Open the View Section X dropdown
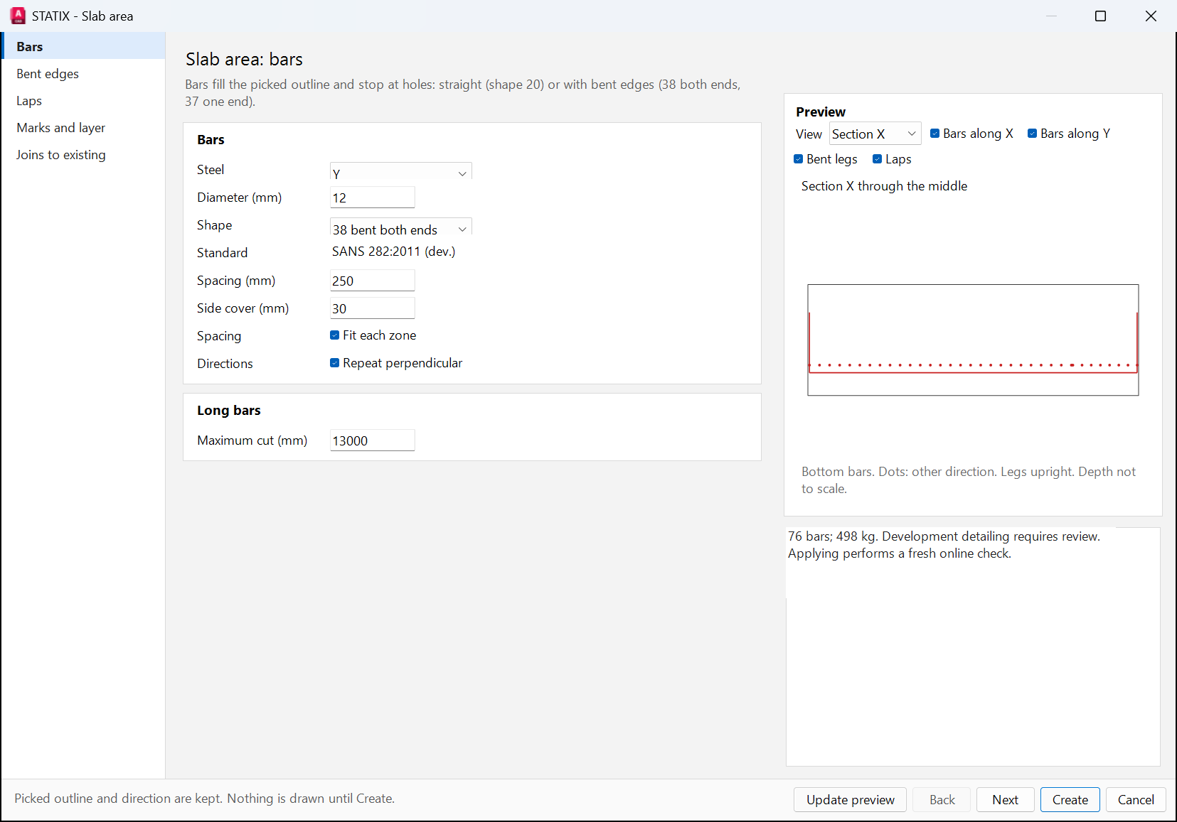 875,134
